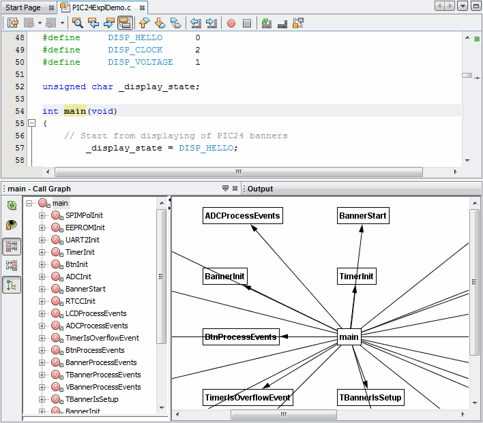483x423 pixels.
Task: Collapse the main function code fold
Action: pos(31,123)
